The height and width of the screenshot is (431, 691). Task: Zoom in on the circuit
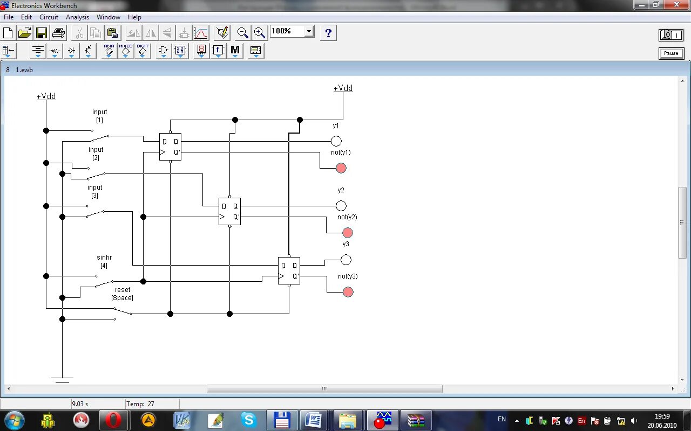(x=260, y=33)
